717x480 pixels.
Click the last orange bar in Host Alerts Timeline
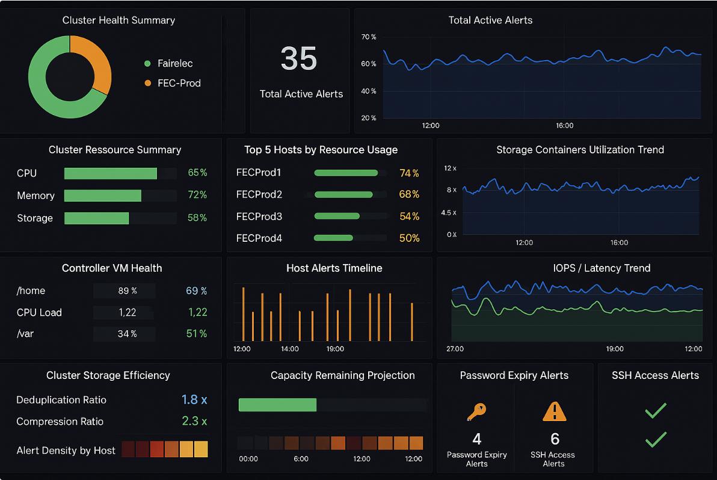[x=411, y=322]
